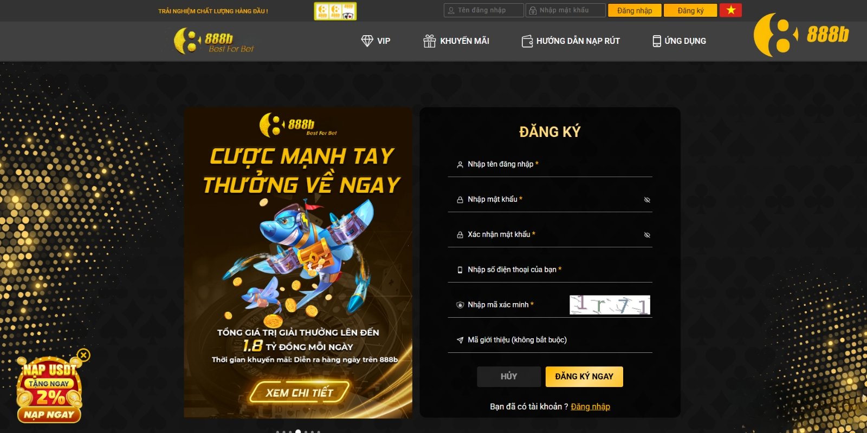Viewport: 867px width, 433px height.
Task: Focus the Nhập số điện thoại field
Action: tap(550, 270)
